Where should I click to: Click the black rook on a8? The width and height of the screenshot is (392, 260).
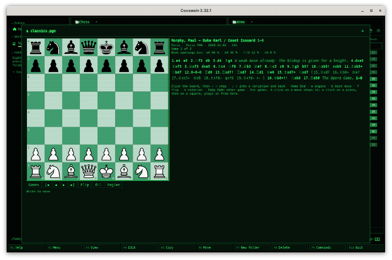click(36, 47)
